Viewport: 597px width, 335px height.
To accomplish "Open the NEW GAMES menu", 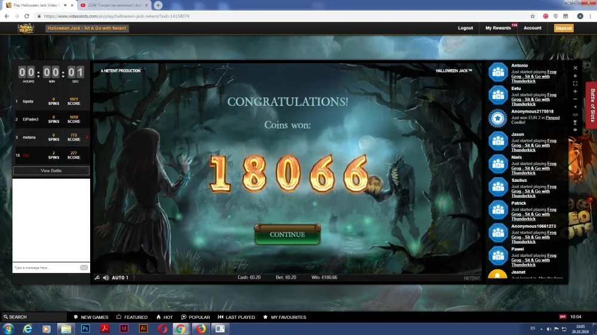I will 91,317.
